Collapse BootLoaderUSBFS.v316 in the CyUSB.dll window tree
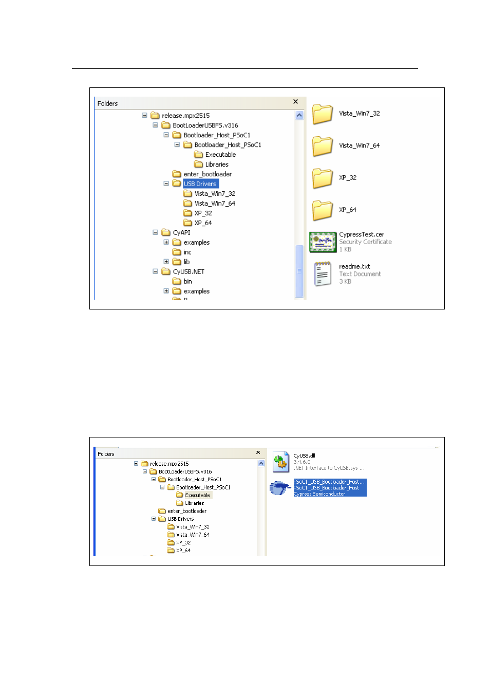 tap(145, 471)
